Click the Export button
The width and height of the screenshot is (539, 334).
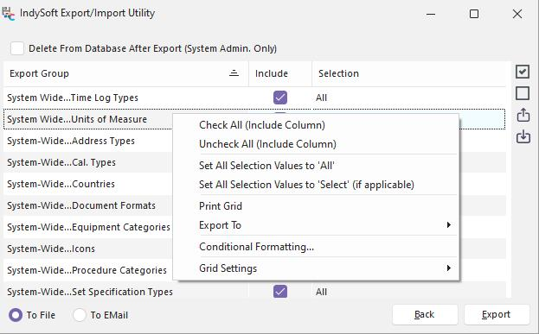497,314
